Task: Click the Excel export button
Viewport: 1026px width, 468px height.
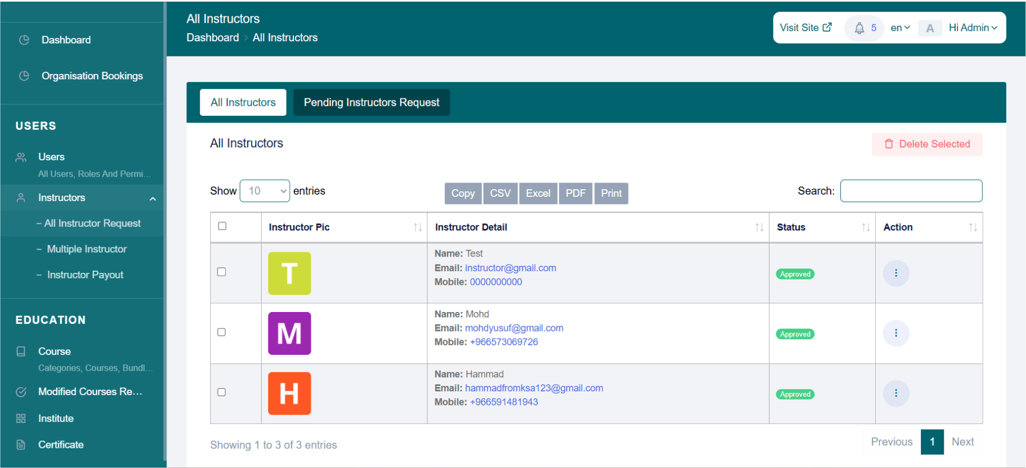Action: pos(538,194)
